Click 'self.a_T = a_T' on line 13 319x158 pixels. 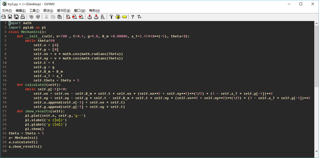[48, 76]
